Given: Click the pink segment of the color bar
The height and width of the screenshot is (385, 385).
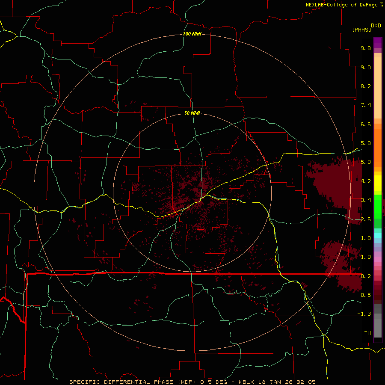Looking at the screenshot, I should (378, 259).
